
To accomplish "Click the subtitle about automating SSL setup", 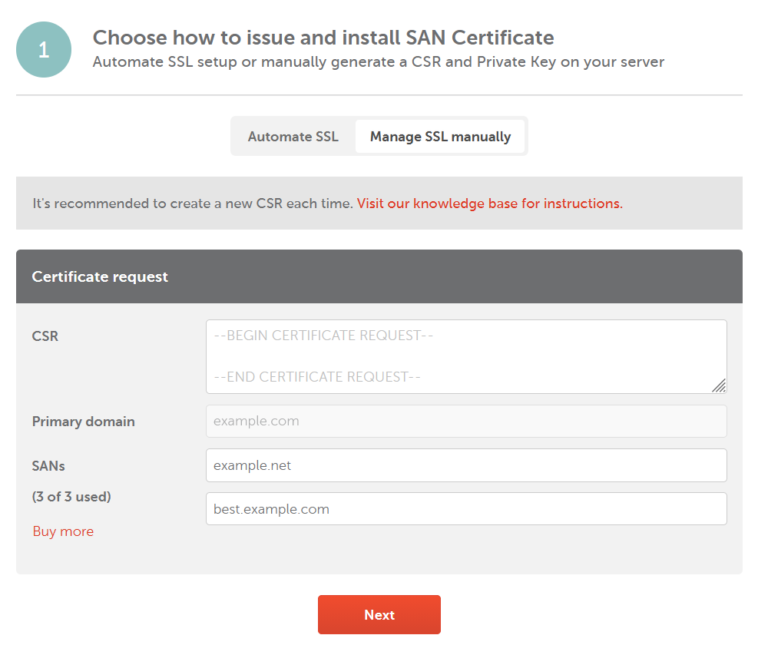I will click(379, 62).
